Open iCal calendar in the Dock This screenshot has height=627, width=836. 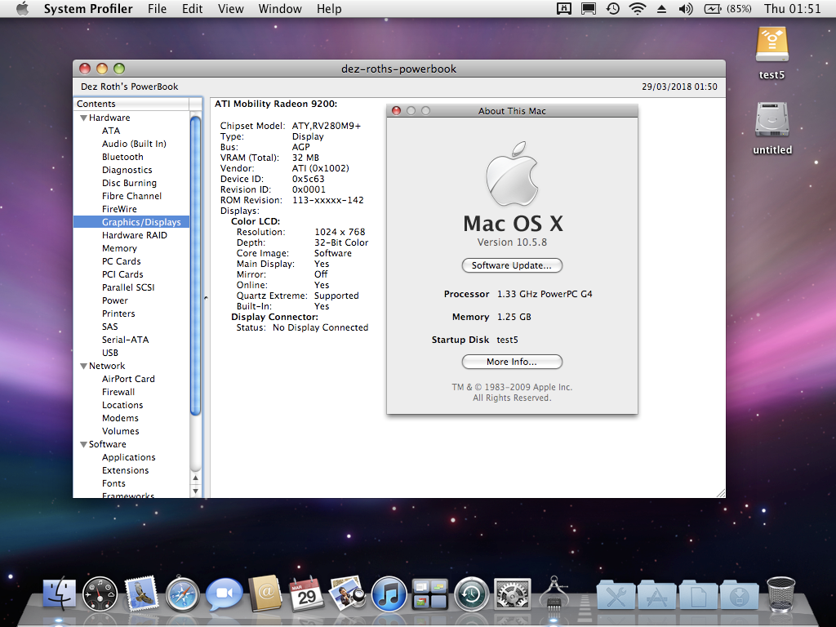pos(306,594)
